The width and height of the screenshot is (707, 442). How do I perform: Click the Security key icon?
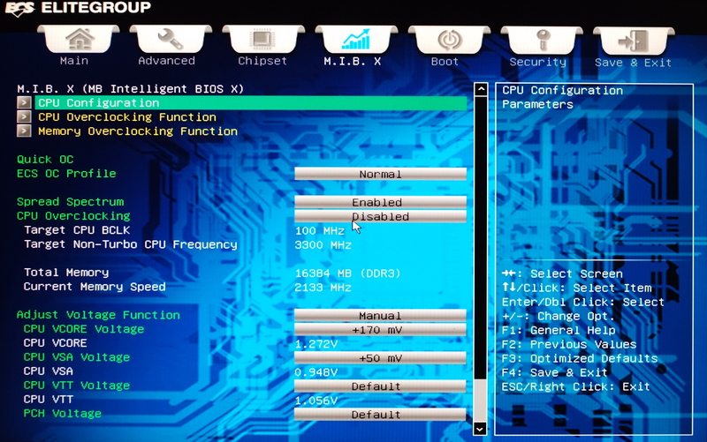tap(542, 40)
